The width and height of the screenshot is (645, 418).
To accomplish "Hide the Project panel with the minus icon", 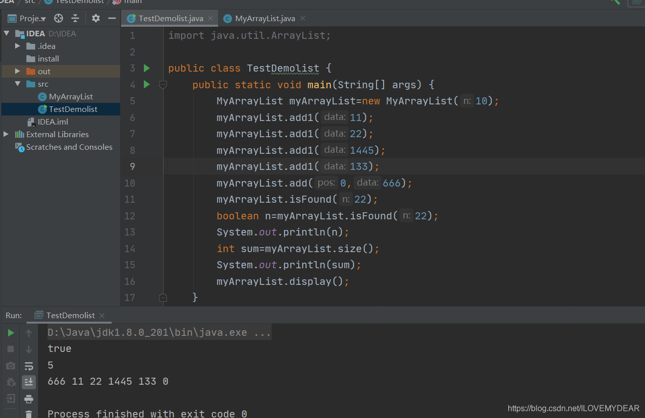I will tap(112, 19).
